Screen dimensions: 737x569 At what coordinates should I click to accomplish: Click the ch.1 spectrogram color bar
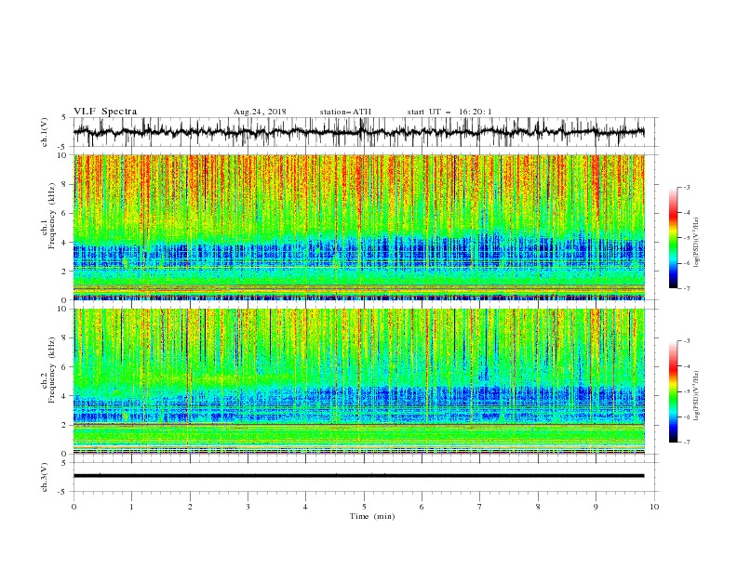pos(673,238)
